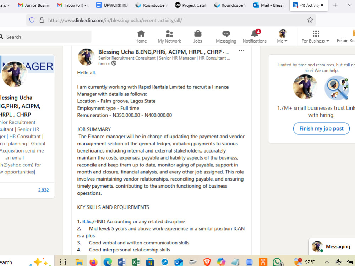Click the Senior Recruitment Consultant headline

tap(164, 58)
